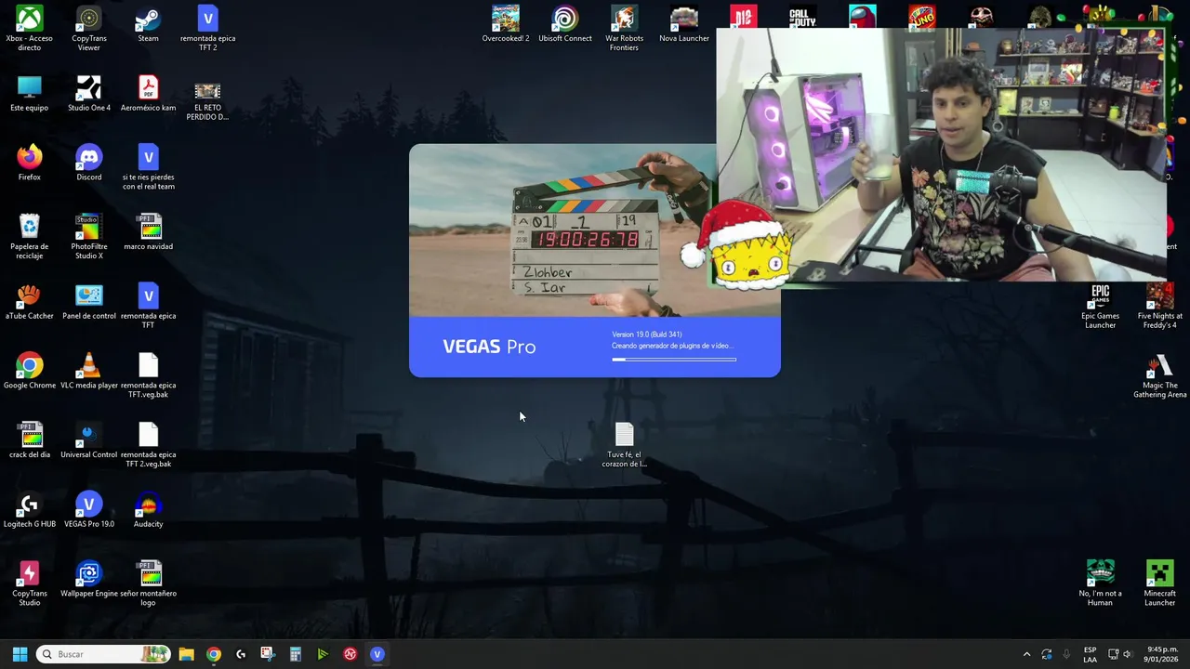Select the No, I'm not a Human icon
This screenshot has width=1190, height=669.
pos(1101,584)
